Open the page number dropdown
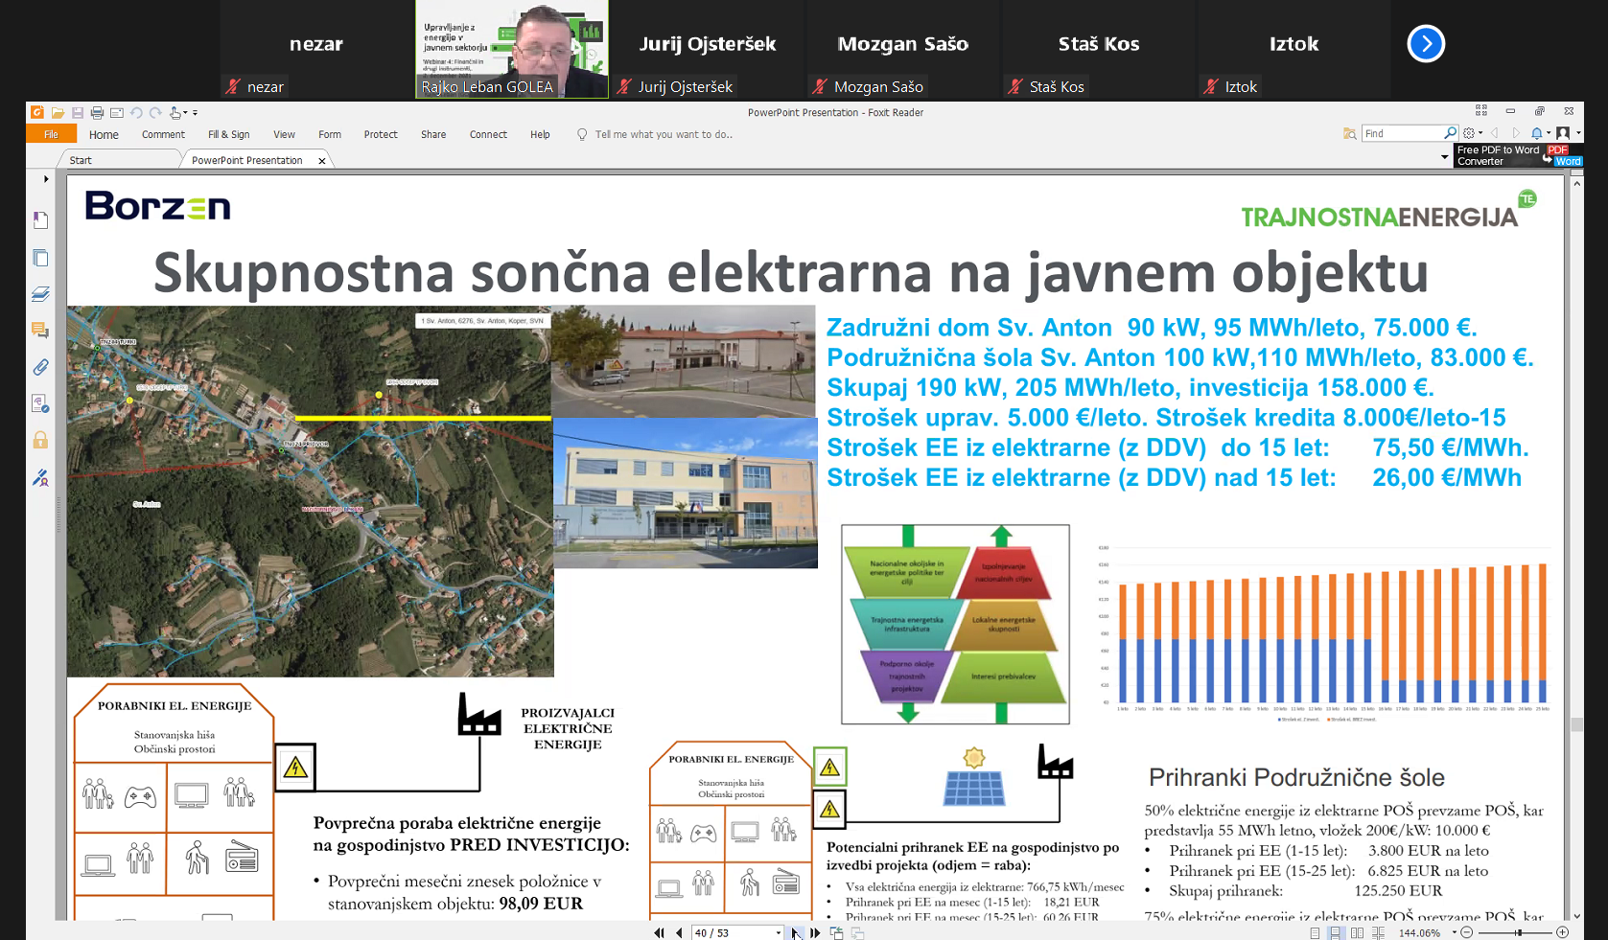 click(x=778, y=932)
